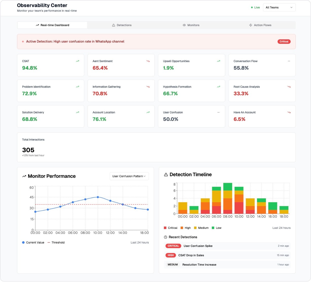Toggle the Current Value legend item

pos(33,243)
